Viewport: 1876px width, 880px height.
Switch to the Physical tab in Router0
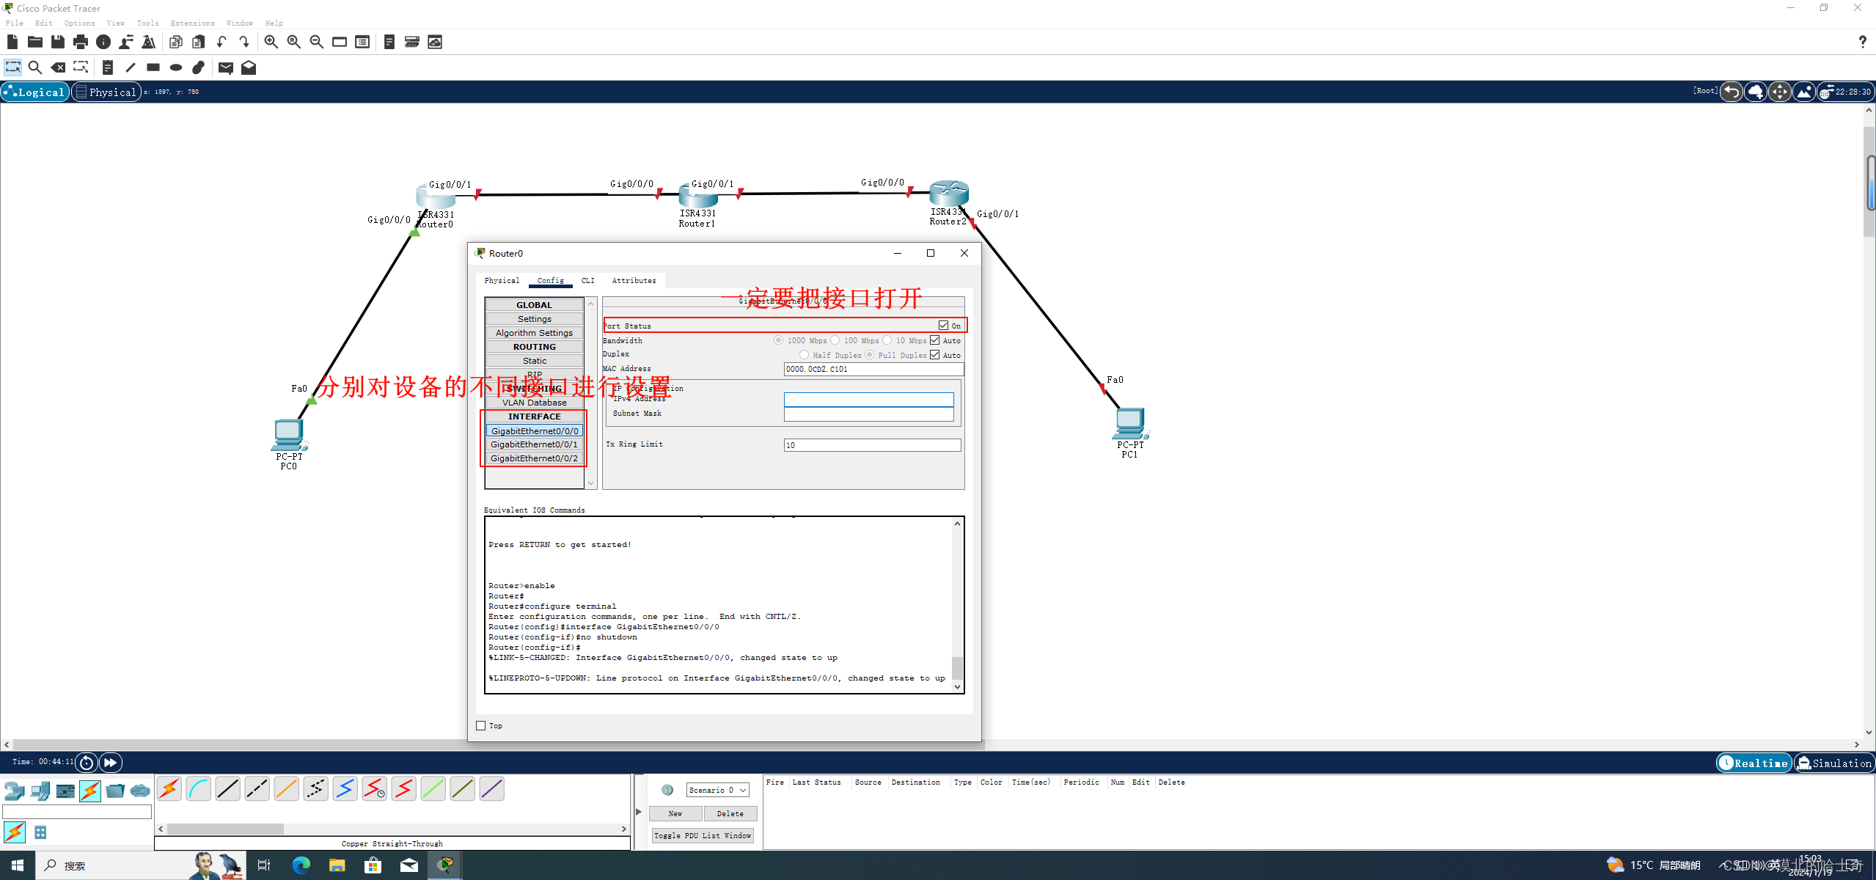(502, 281)
